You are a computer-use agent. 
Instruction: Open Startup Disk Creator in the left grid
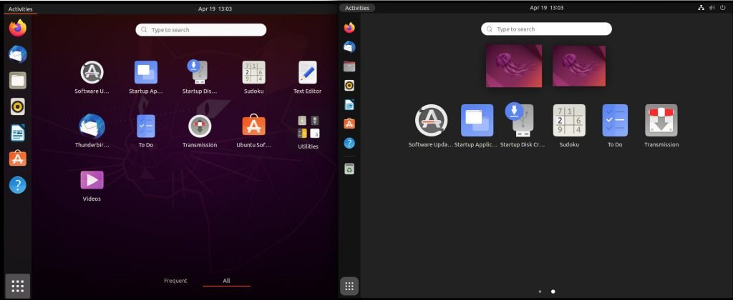point(200,77)
